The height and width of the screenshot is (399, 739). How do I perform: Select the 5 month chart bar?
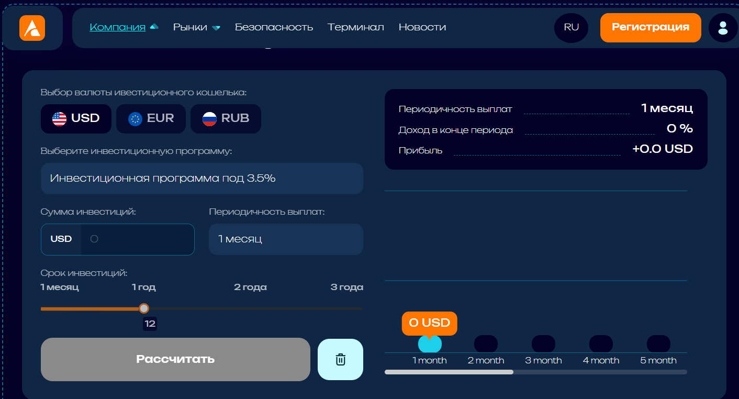pos(658,344)
